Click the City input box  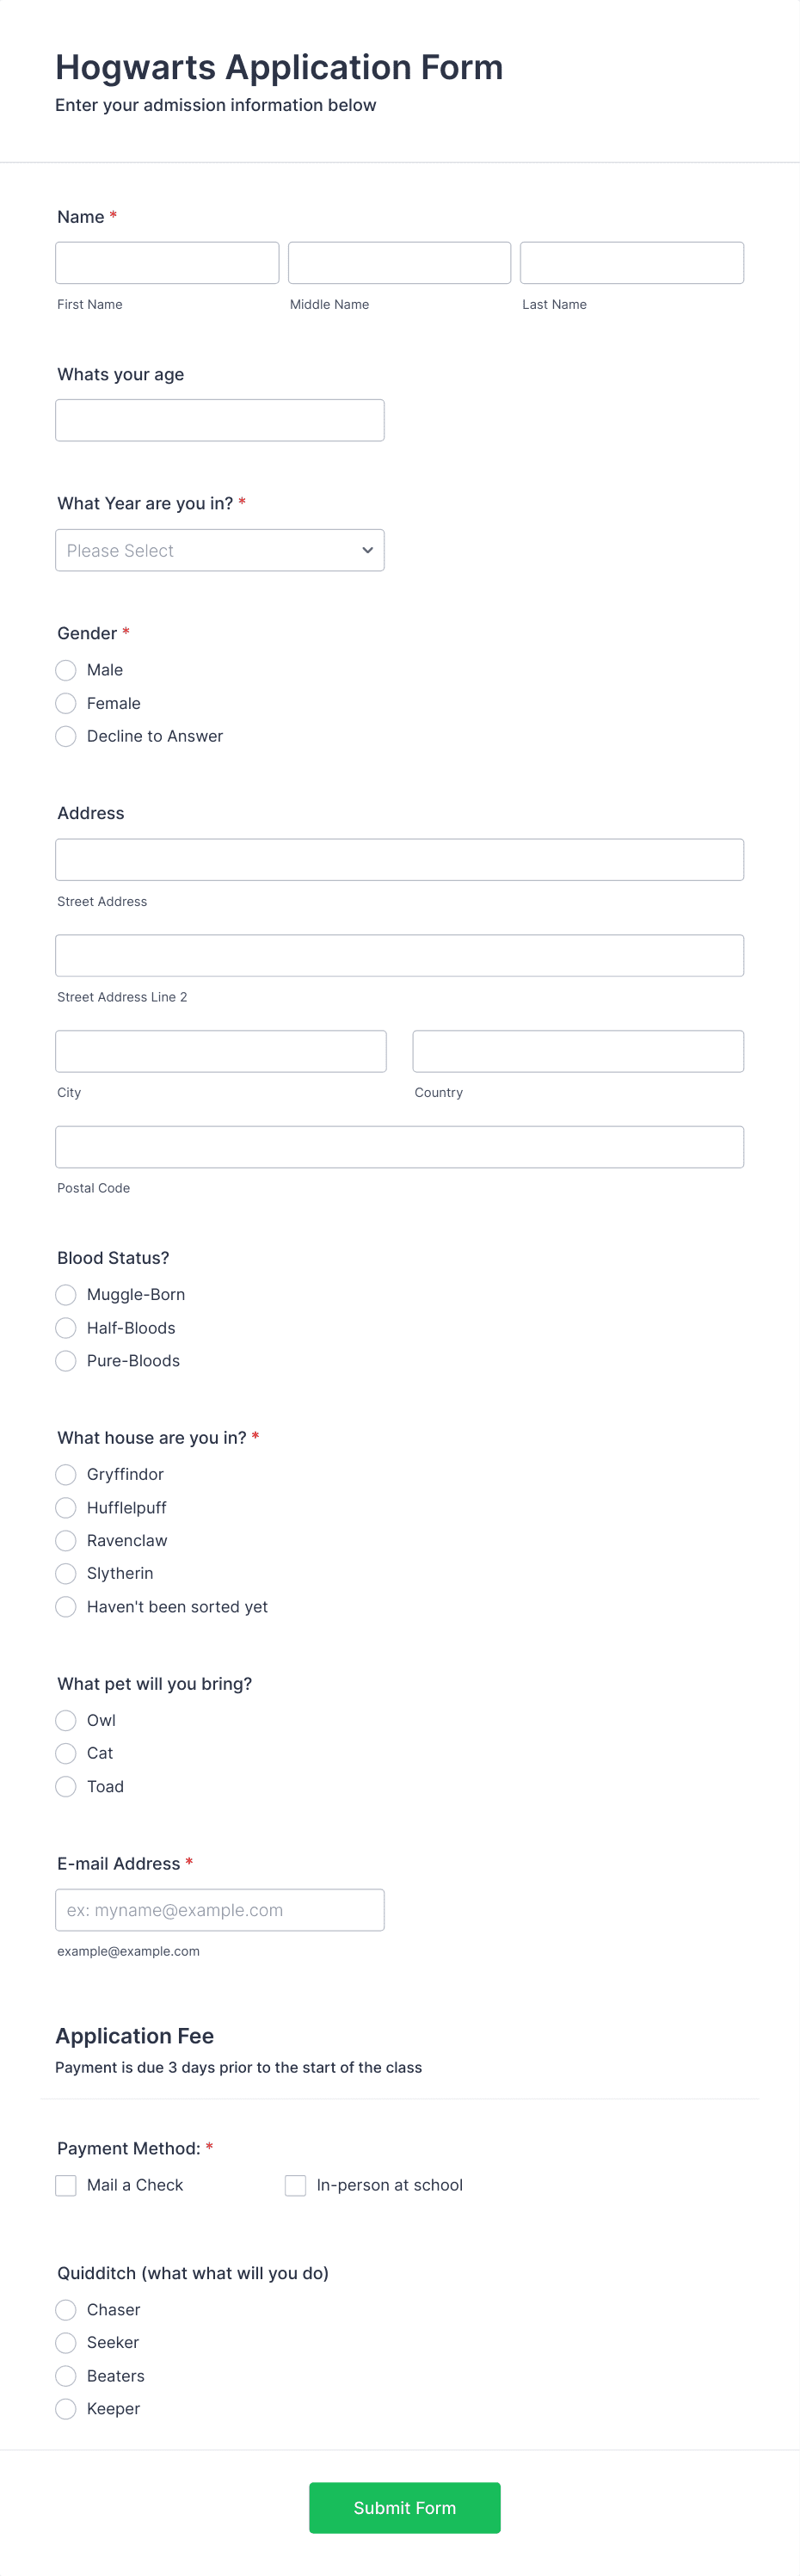click(x=220, y=1050)
